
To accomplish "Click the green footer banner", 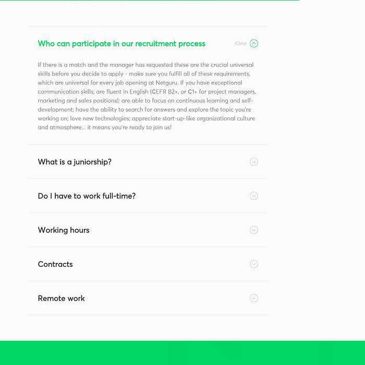I will click(x=182, y=353).
